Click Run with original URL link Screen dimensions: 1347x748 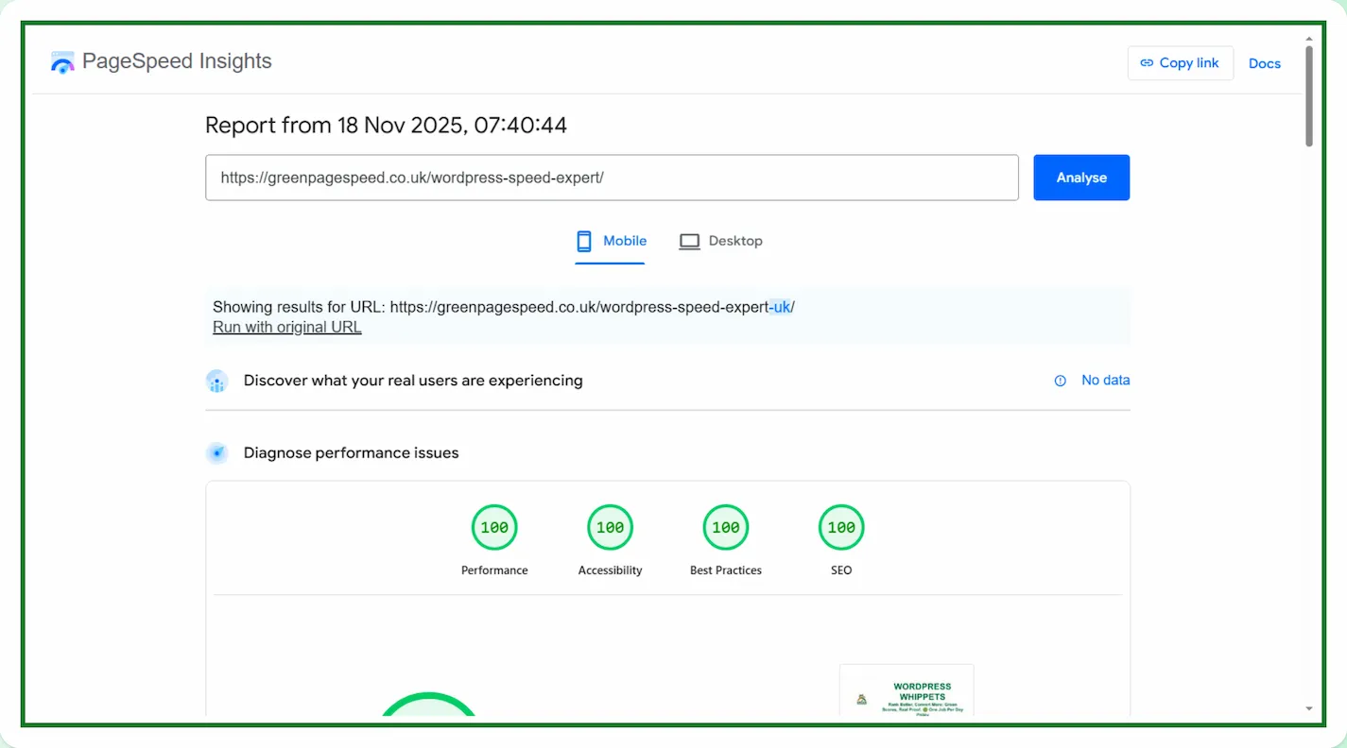(x=286, y=328)
